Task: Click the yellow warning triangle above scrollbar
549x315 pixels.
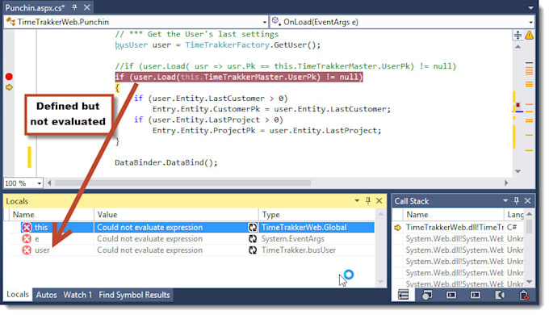Action: (529, 35)
